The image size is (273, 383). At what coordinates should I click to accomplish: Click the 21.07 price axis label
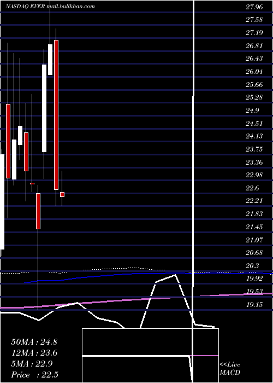coord(254,240)
